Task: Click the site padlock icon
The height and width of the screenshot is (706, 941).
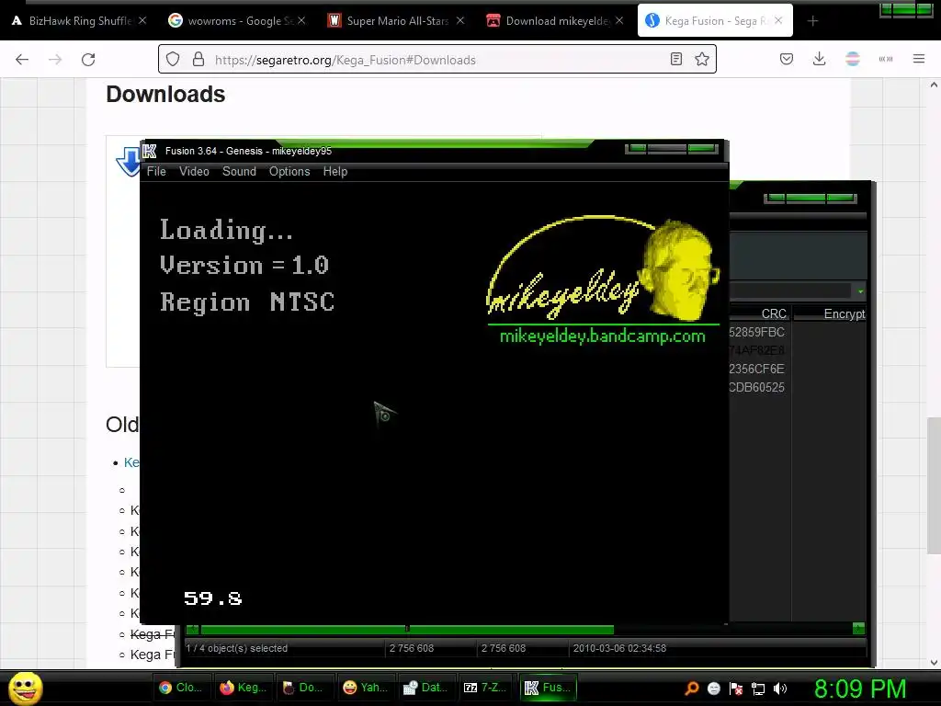Action: click(198, 60)
